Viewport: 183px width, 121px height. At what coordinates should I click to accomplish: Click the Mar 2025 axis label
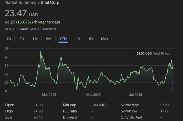(x=49, y=95)
